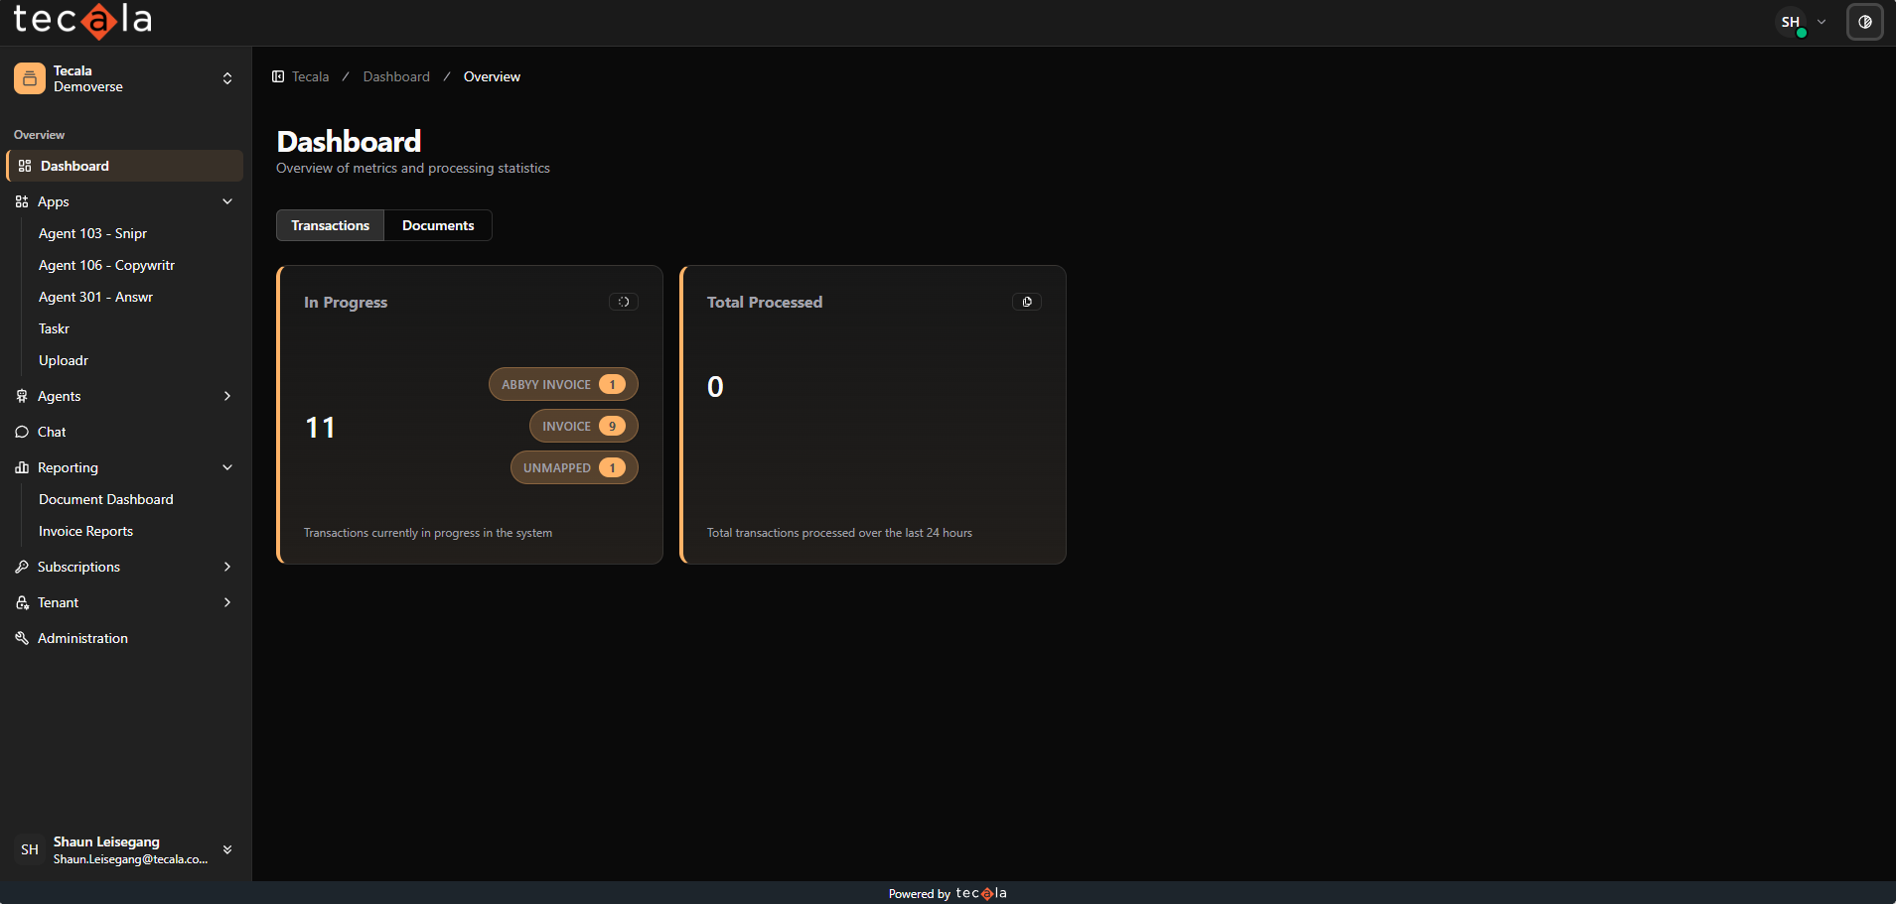The image size is (1896, 904).
Task: Open the Uploadr app
Action: (64, 360)
